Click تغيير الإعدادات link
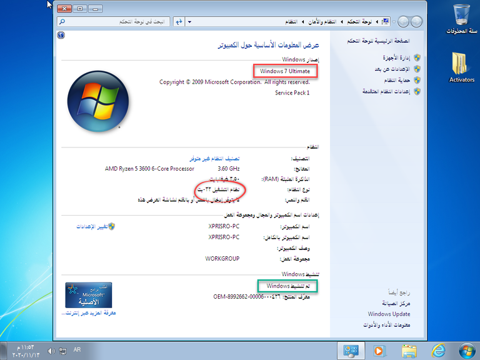 point(92,226)
